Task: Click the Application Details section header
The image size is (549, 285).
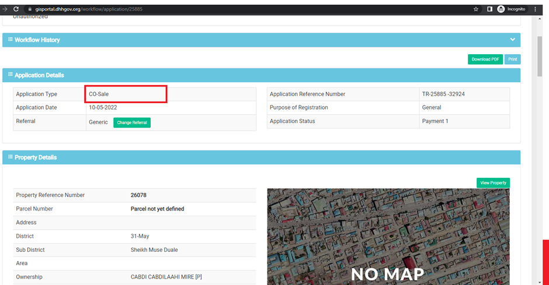Action: 261,75
